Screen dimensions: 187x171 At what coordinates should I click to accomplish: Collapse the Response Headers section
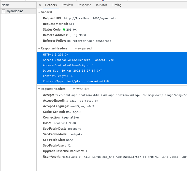(x=39, y=48)
